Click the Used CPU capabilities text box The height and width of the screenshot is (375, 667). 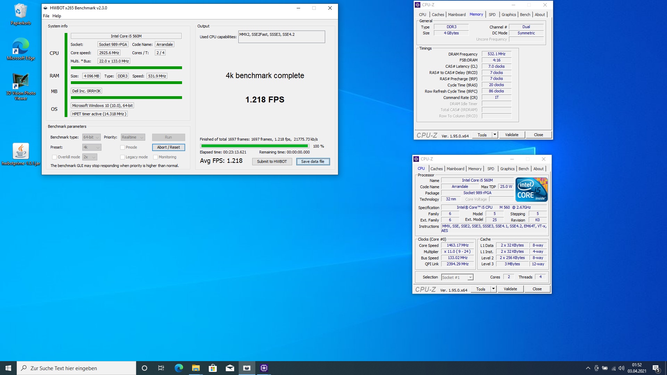click(281, 37)
